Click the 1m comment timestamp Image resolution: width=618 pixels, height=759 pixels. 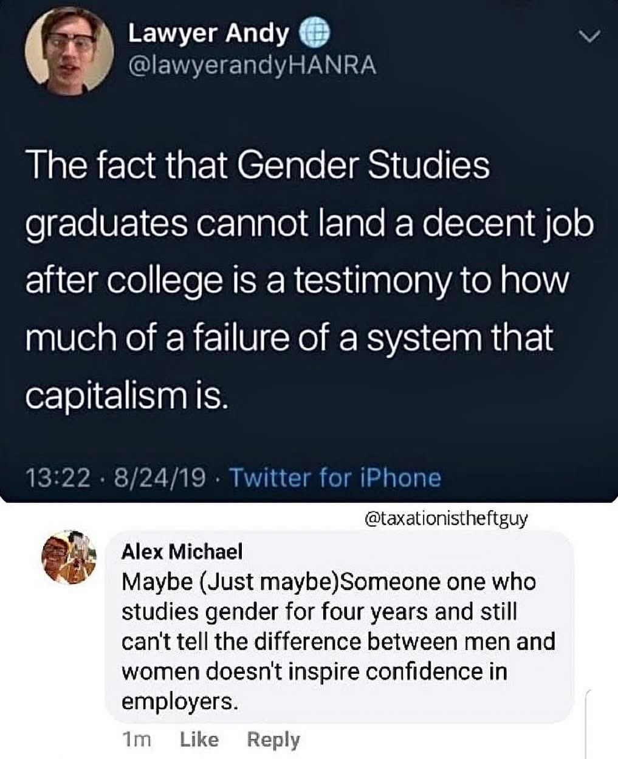coord(137,740)
